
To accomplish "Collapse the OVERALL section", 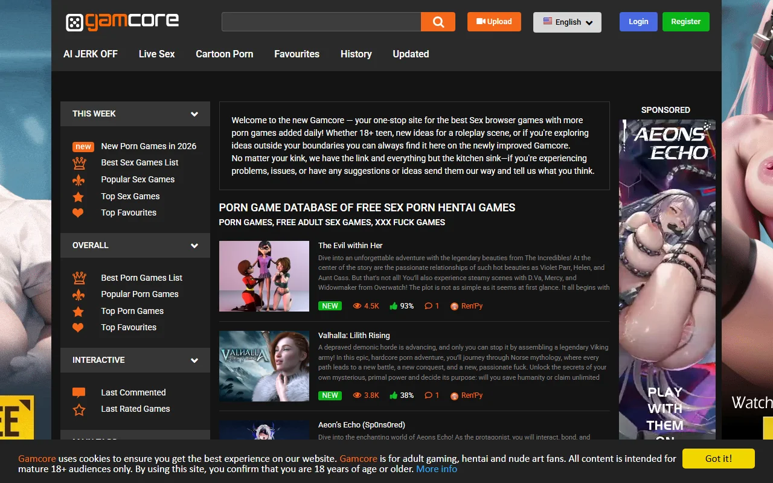I will [x=194, y=245].
